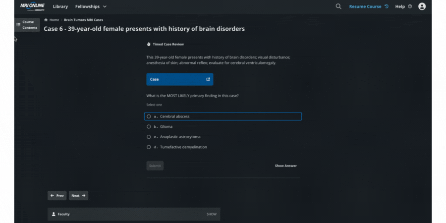This screenshot has width=446, height=223.
Task: Pick answer d. Tumefactive demyelination
Action: click(x=149, y=147)
